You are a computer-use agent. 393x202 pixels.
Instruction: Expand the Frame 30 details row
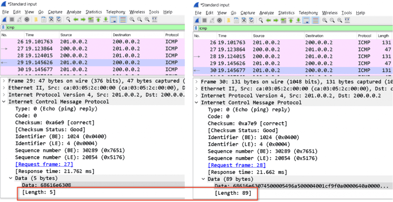196,82
